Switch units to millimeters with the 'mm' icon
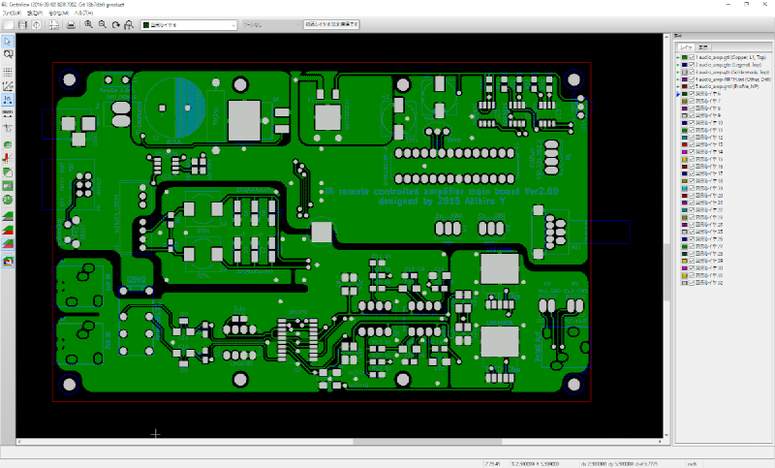 click(x=8, y=113)
